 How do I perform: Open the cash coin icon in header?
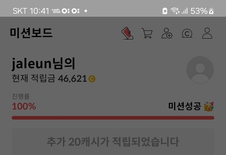pos(187,33)
